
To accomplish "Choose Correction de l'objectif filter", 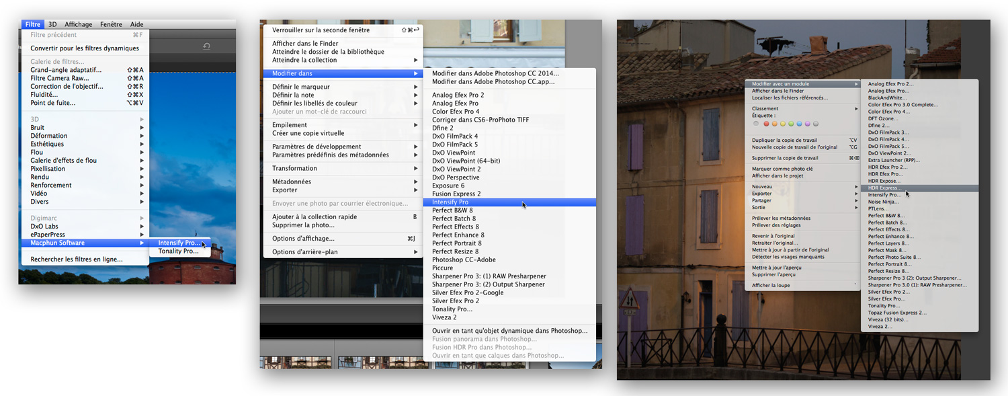I will point(85,86).
